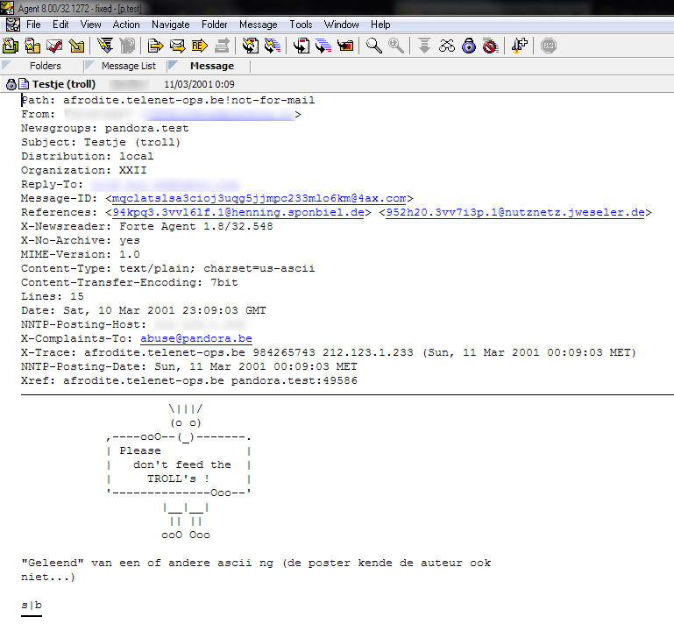Click the Newsgroups: pandora.test line

pyautogui.click(x=105, y=129)
